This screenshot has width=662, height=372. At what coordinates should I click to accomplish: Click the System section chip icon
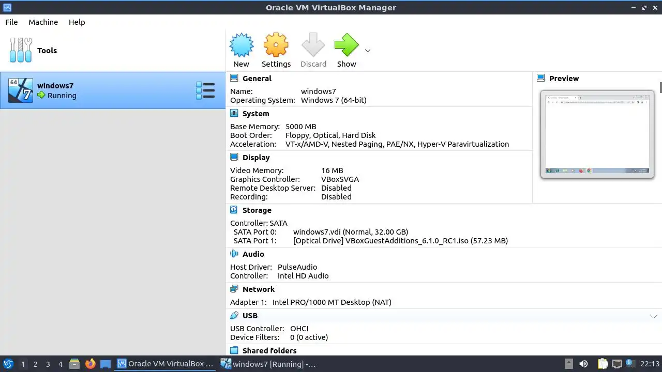(x=234, y=113)
